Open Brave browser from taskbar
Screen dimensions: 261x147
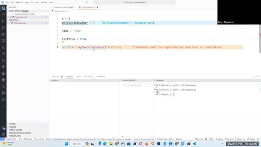(x=153, y=144)
